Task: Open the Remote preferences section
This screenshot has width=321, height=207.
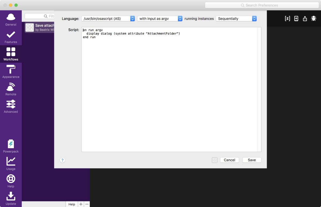Action: [11, 89]
